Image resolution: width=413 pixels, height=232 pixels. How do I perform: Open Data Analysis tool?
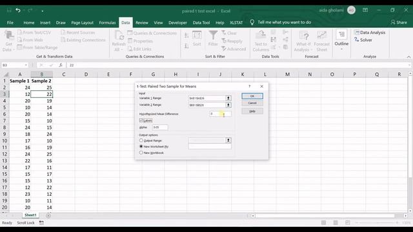click(370, 32)
